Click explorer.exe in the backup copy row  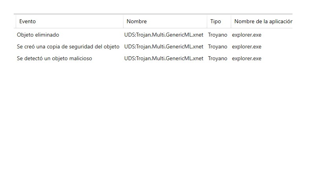247,47
